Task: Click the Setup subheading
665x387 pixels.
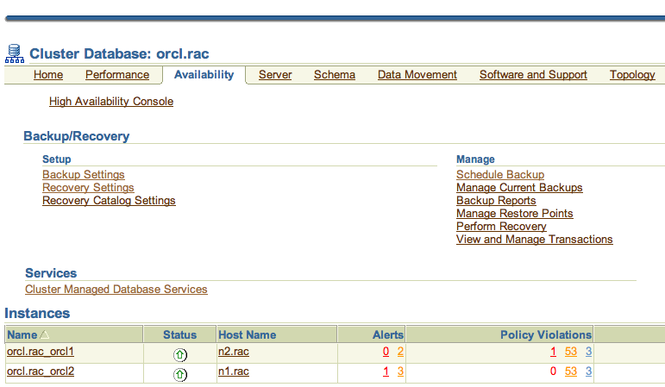Action: [x=56, y=159]
